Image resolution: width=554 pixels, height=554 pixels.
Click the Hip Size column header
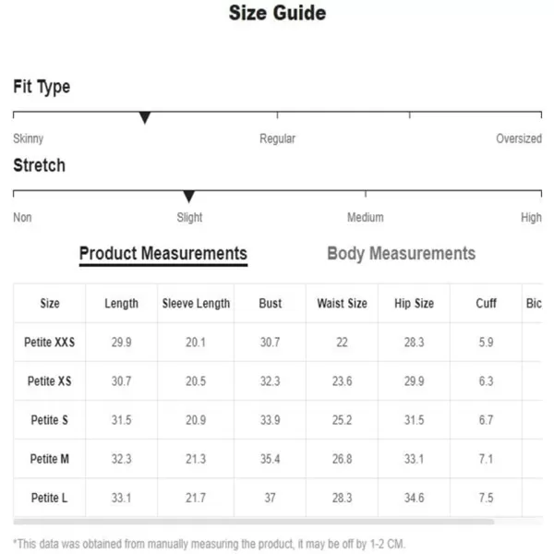click(x=414, y=303)
